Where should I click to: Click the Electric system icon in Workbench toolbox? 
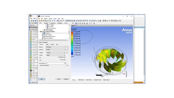pos(31,39)
